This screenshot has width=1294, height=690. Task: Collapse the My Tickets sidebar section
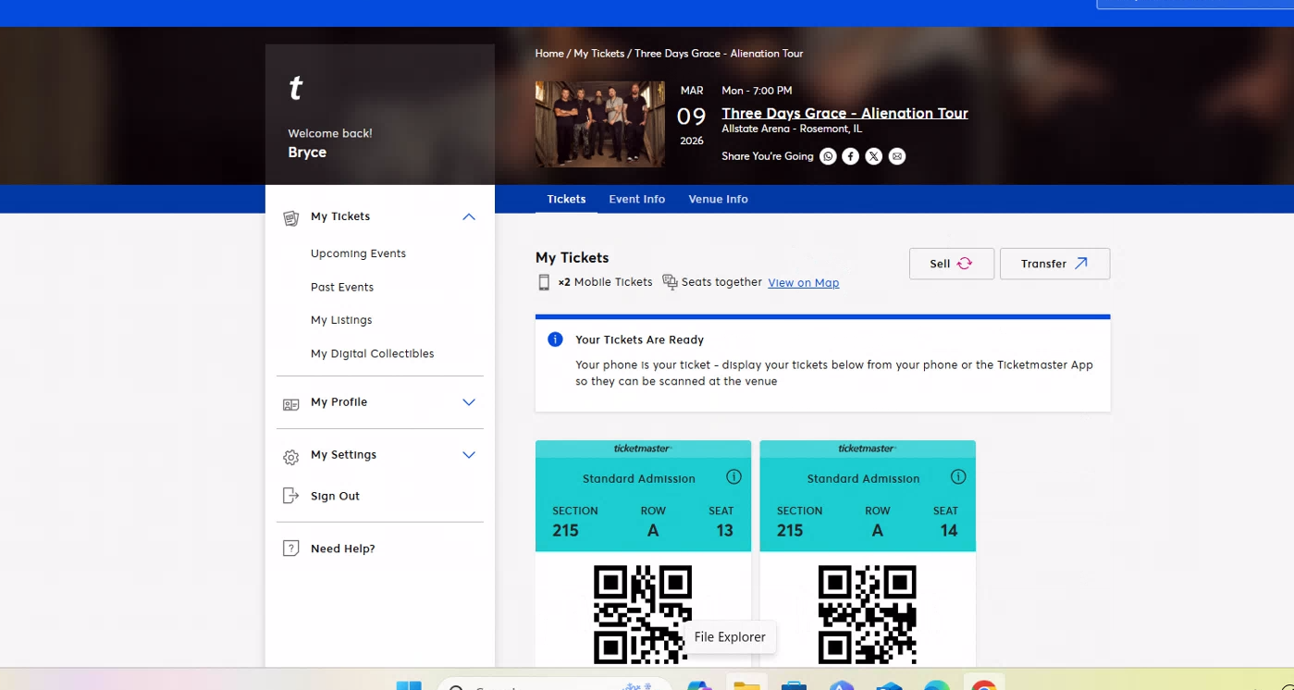click(469, 216)
